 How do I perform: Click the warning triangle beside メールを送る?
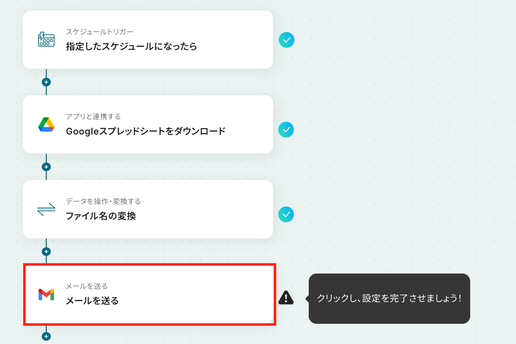pyautogui.click(x=286, y=298)
